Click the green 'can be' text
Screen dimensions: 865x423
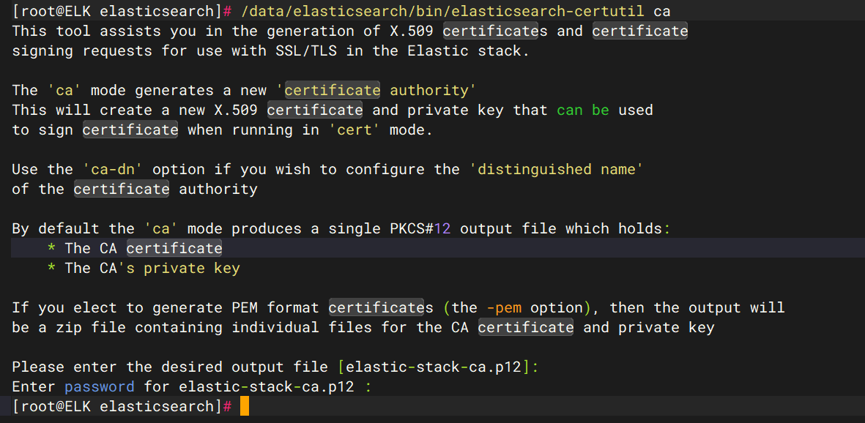tap(582, 111)
